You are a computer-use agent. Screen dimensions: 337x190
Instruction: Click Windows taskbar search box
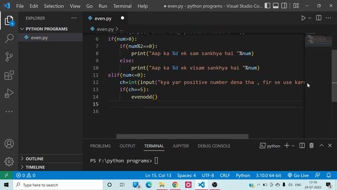click(x=58, y=185)
